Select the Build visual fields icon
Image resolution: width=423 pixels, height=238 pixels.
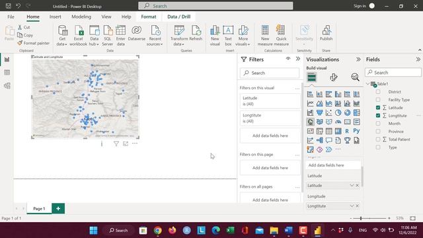(311, 77)
